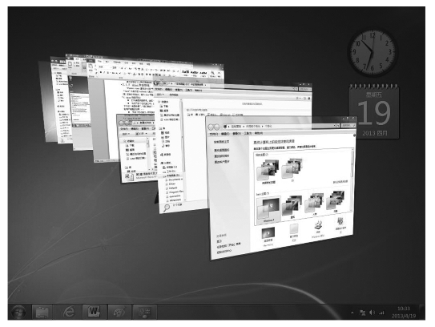Image resolution: width=435 pixels, height=327 pixels.
Task: Click the analog clock desktop gadget
Action: click(373, 52)
